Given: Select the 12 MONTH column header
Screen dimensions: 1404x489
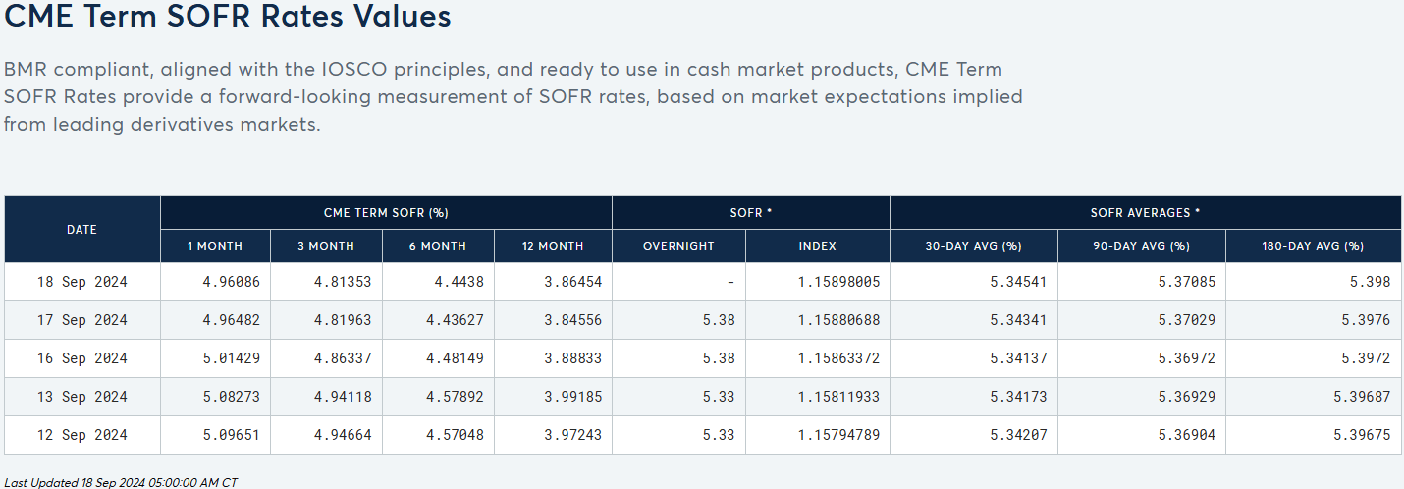Looking at the screenshot, I should point(553,246).
